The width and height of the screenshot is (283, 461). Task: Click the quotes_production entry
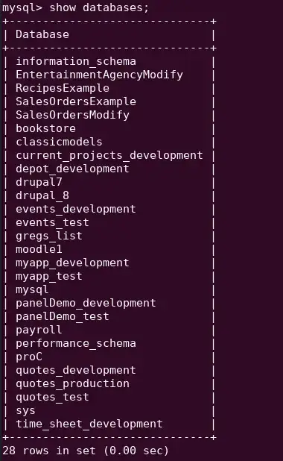click(x=72, y=384)
